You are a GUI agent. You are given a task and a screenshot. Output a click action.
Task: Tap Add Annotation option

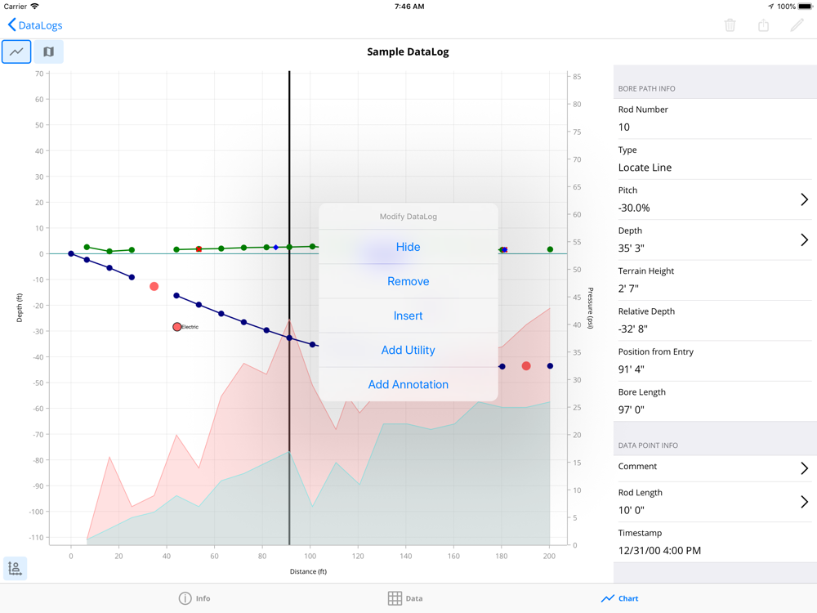coord(408,384)
